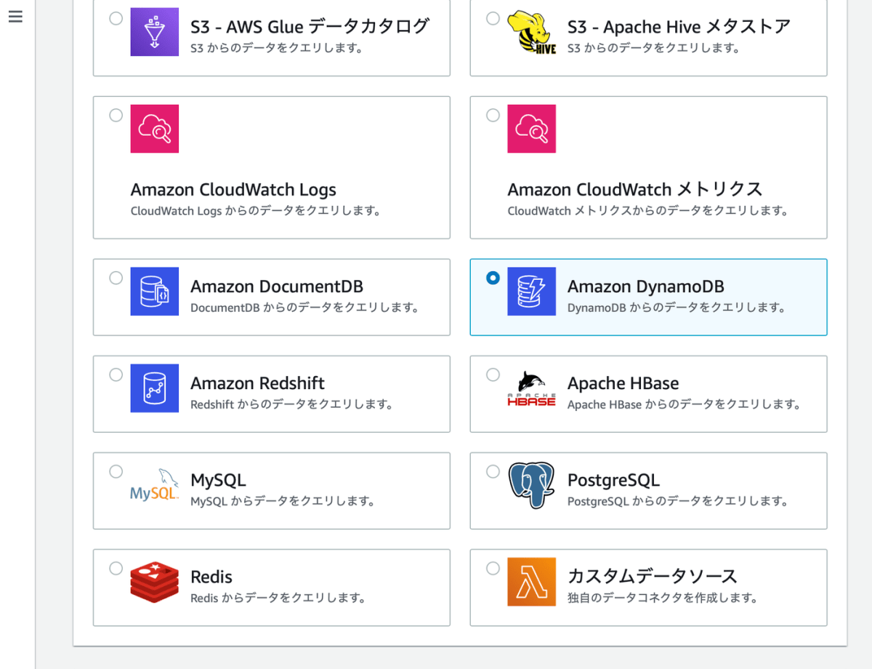Select the Amazon CloudWatch Logs radio button

(x=116, y=115)
